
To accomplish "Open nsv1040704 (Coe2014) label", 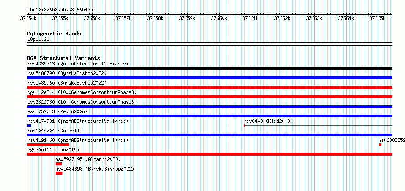I will pos(55,131).
